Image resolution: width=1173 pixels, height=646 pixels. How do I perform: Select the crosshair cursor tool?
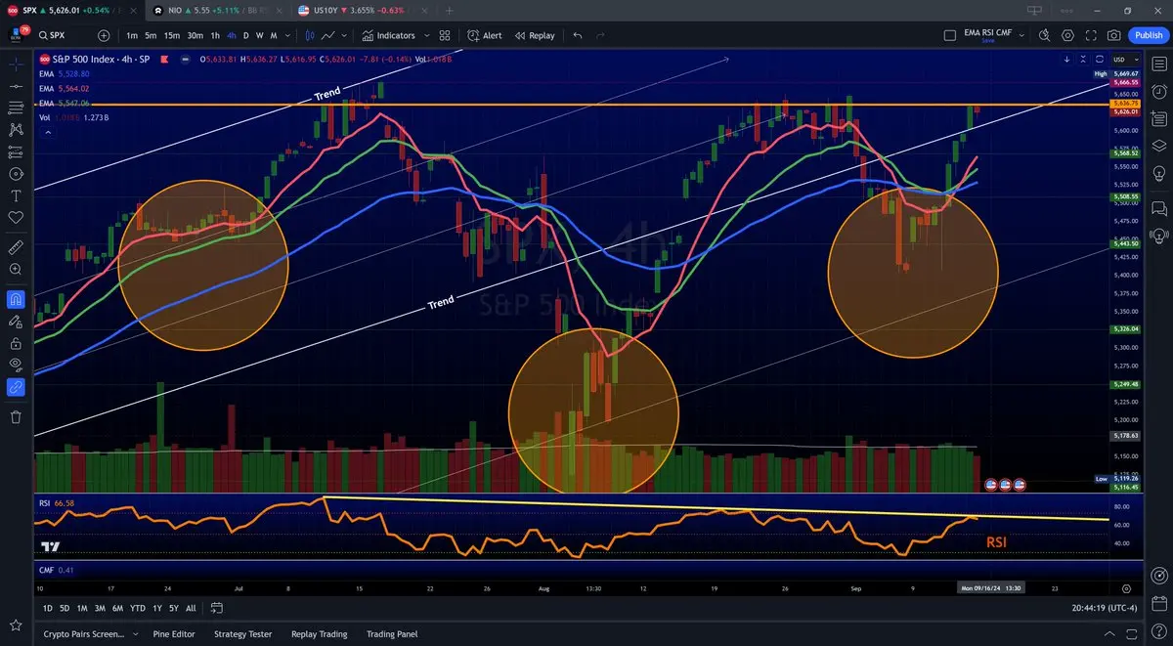tap(16, 63)
